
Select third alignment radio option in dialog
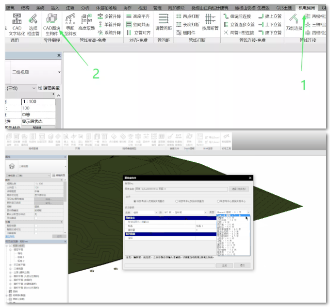point(218,201)
